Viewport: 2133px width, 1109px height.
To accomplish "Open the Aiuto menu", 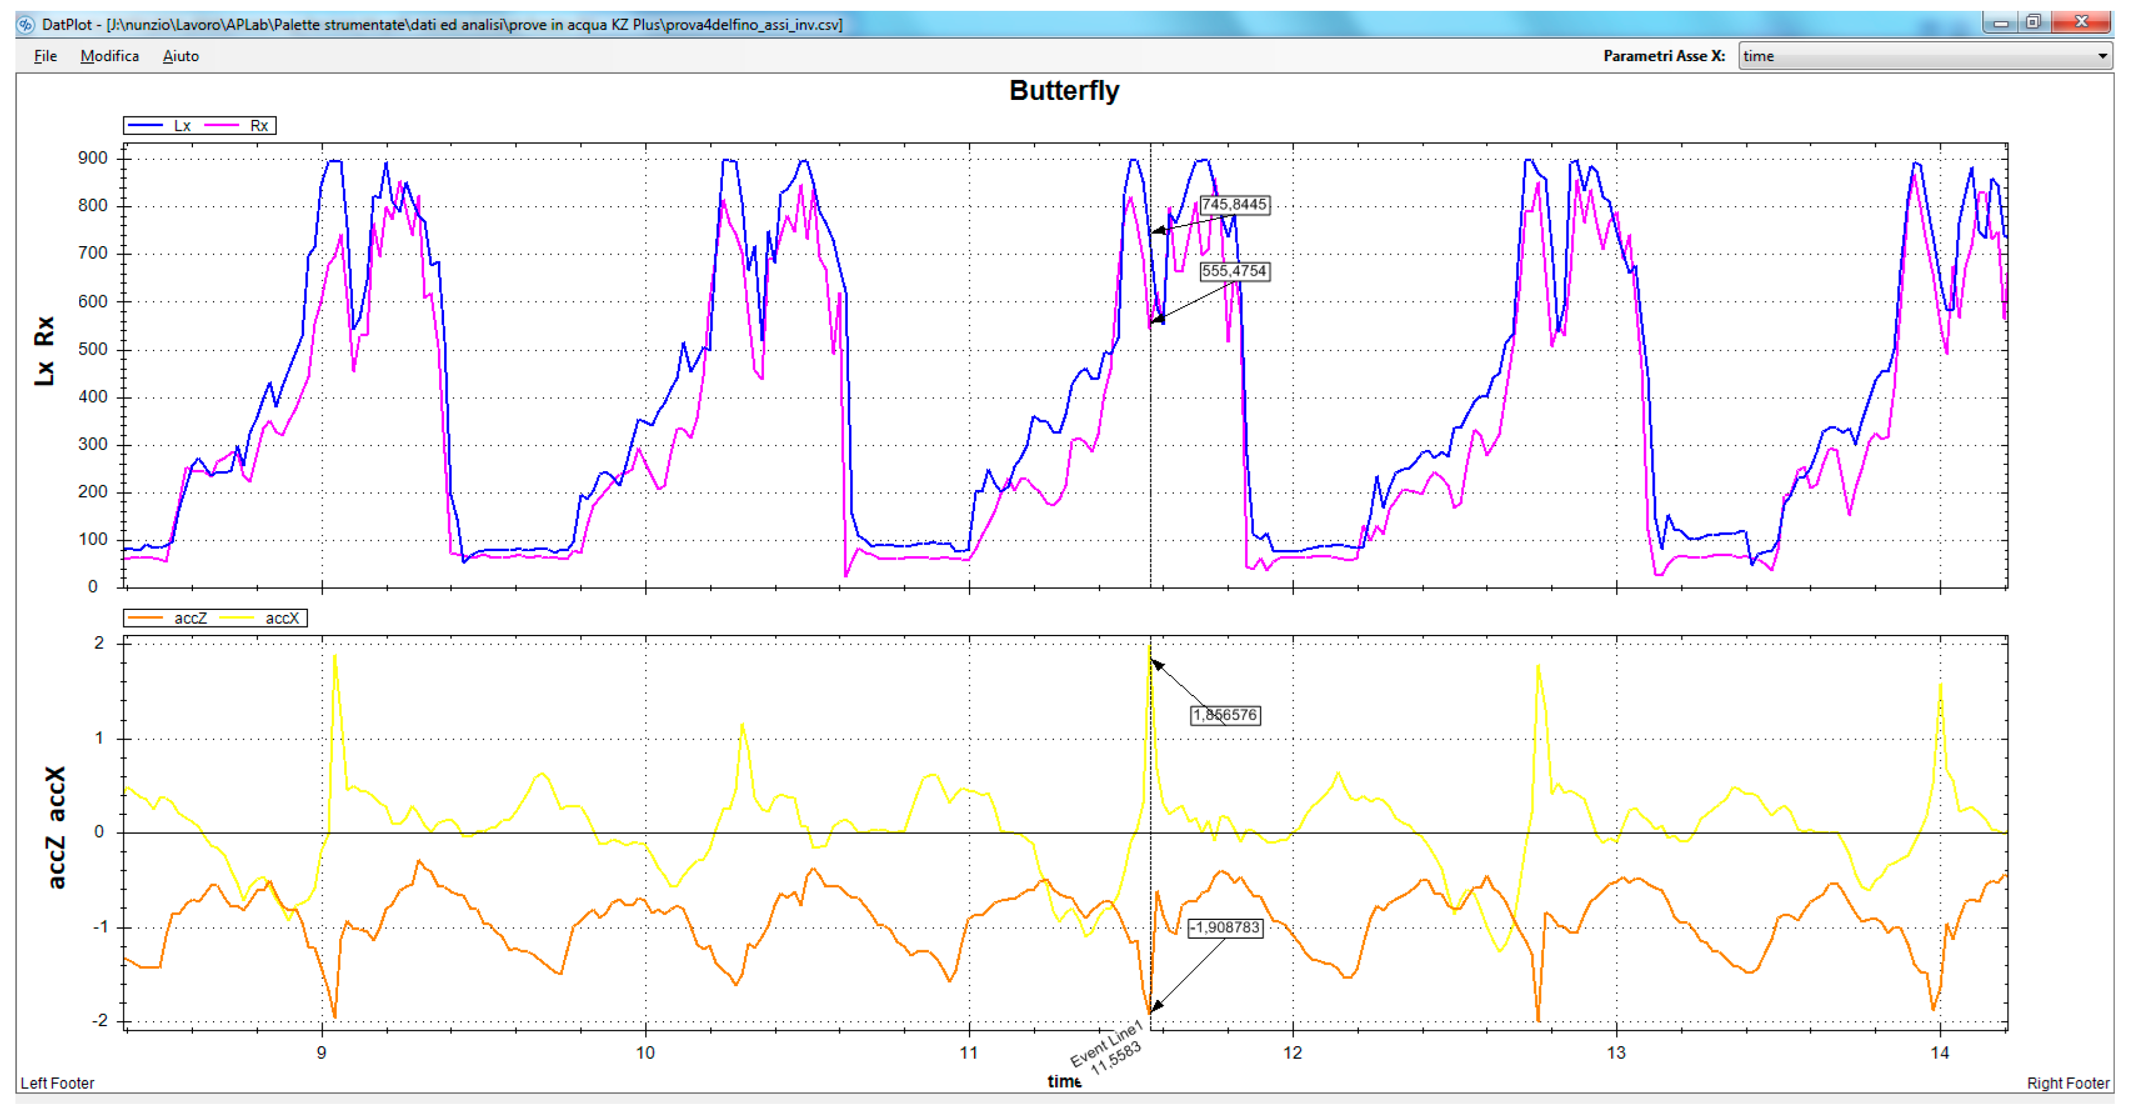I will [180, 57].
